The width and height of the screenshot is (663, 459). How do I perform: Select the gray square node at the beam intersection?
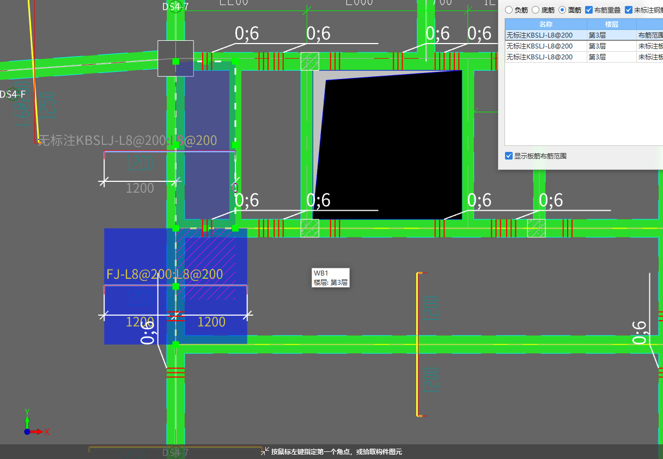pos(175,58)
